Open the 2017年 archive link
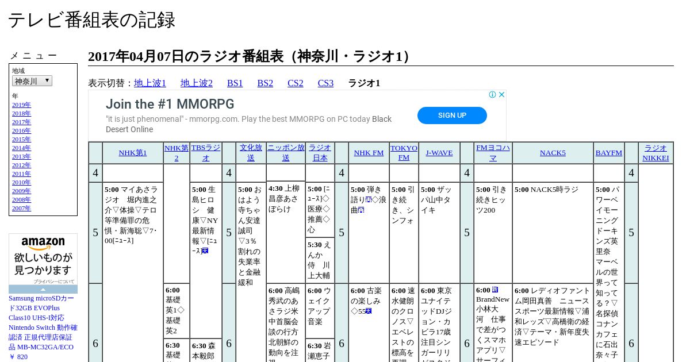 point(21,122)
